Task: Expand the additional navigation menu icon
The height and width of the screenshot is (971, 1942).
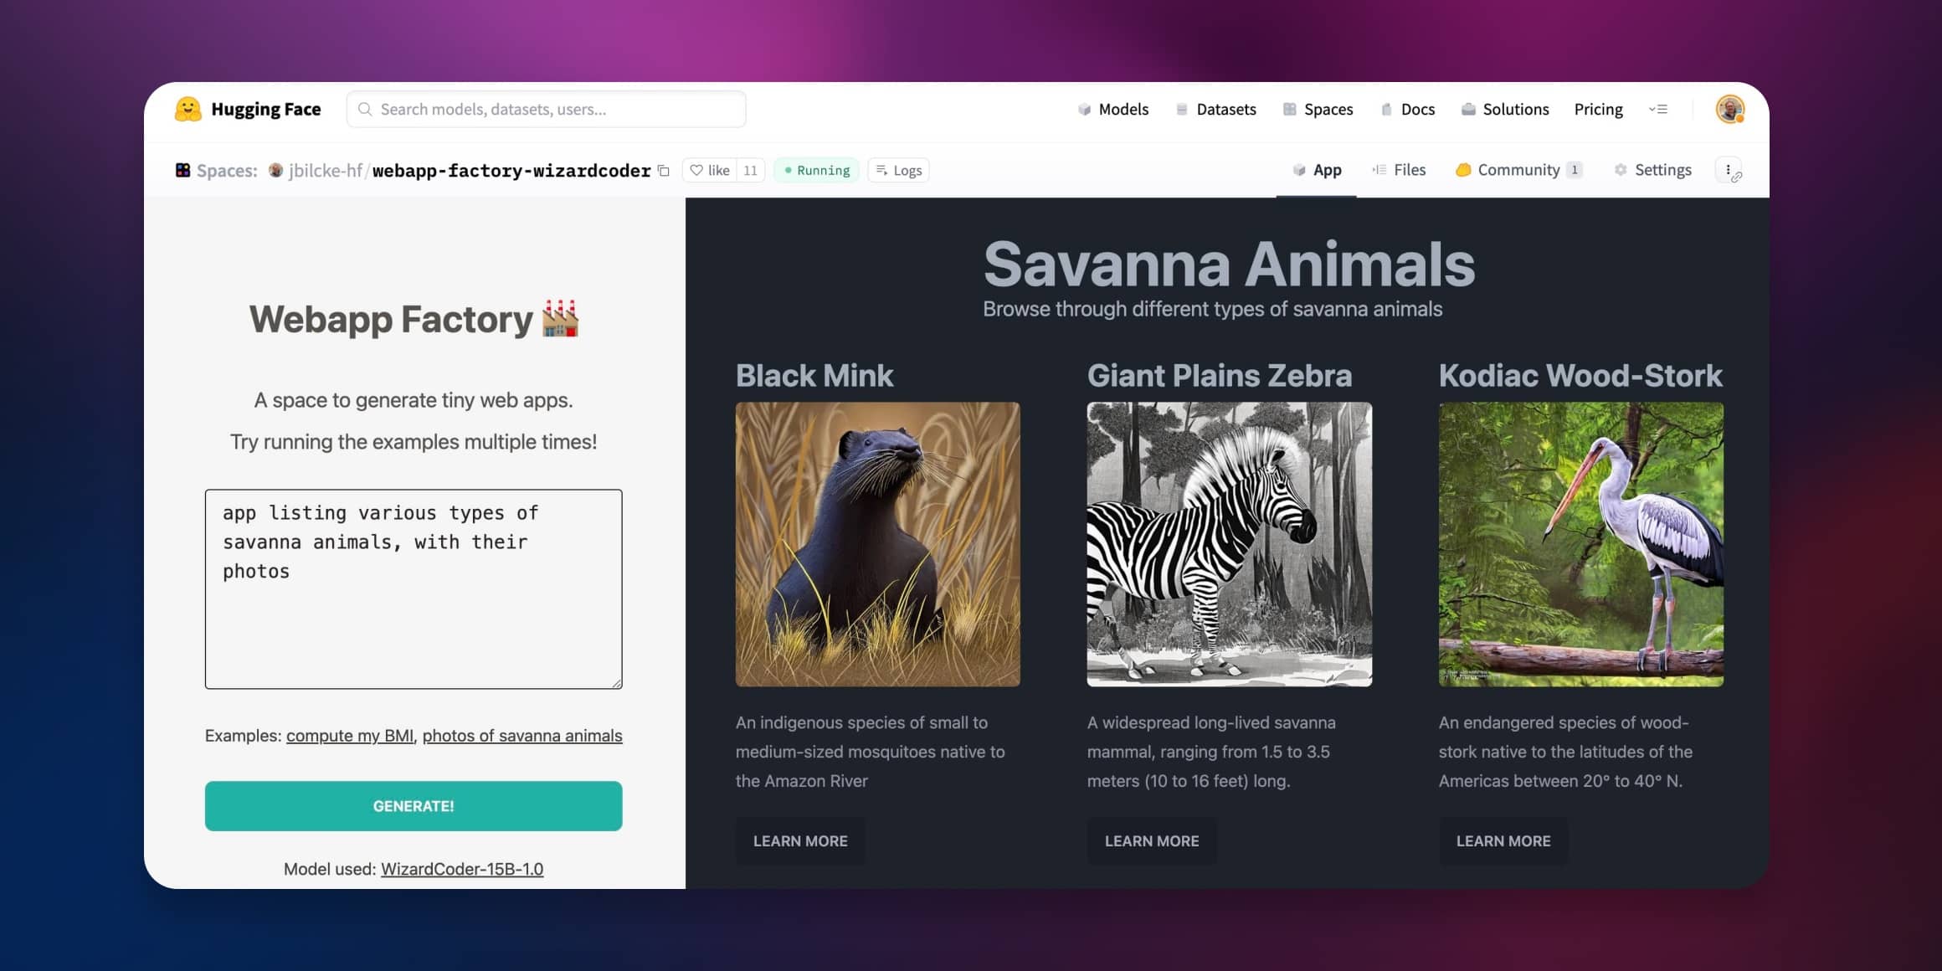Action: 1658,110
